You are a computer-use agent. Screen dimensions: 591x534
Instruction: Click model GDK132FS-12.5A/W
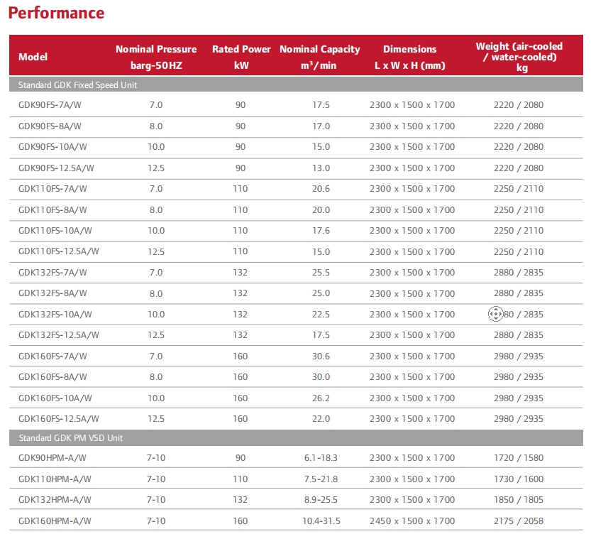click(x=58, y=335)
